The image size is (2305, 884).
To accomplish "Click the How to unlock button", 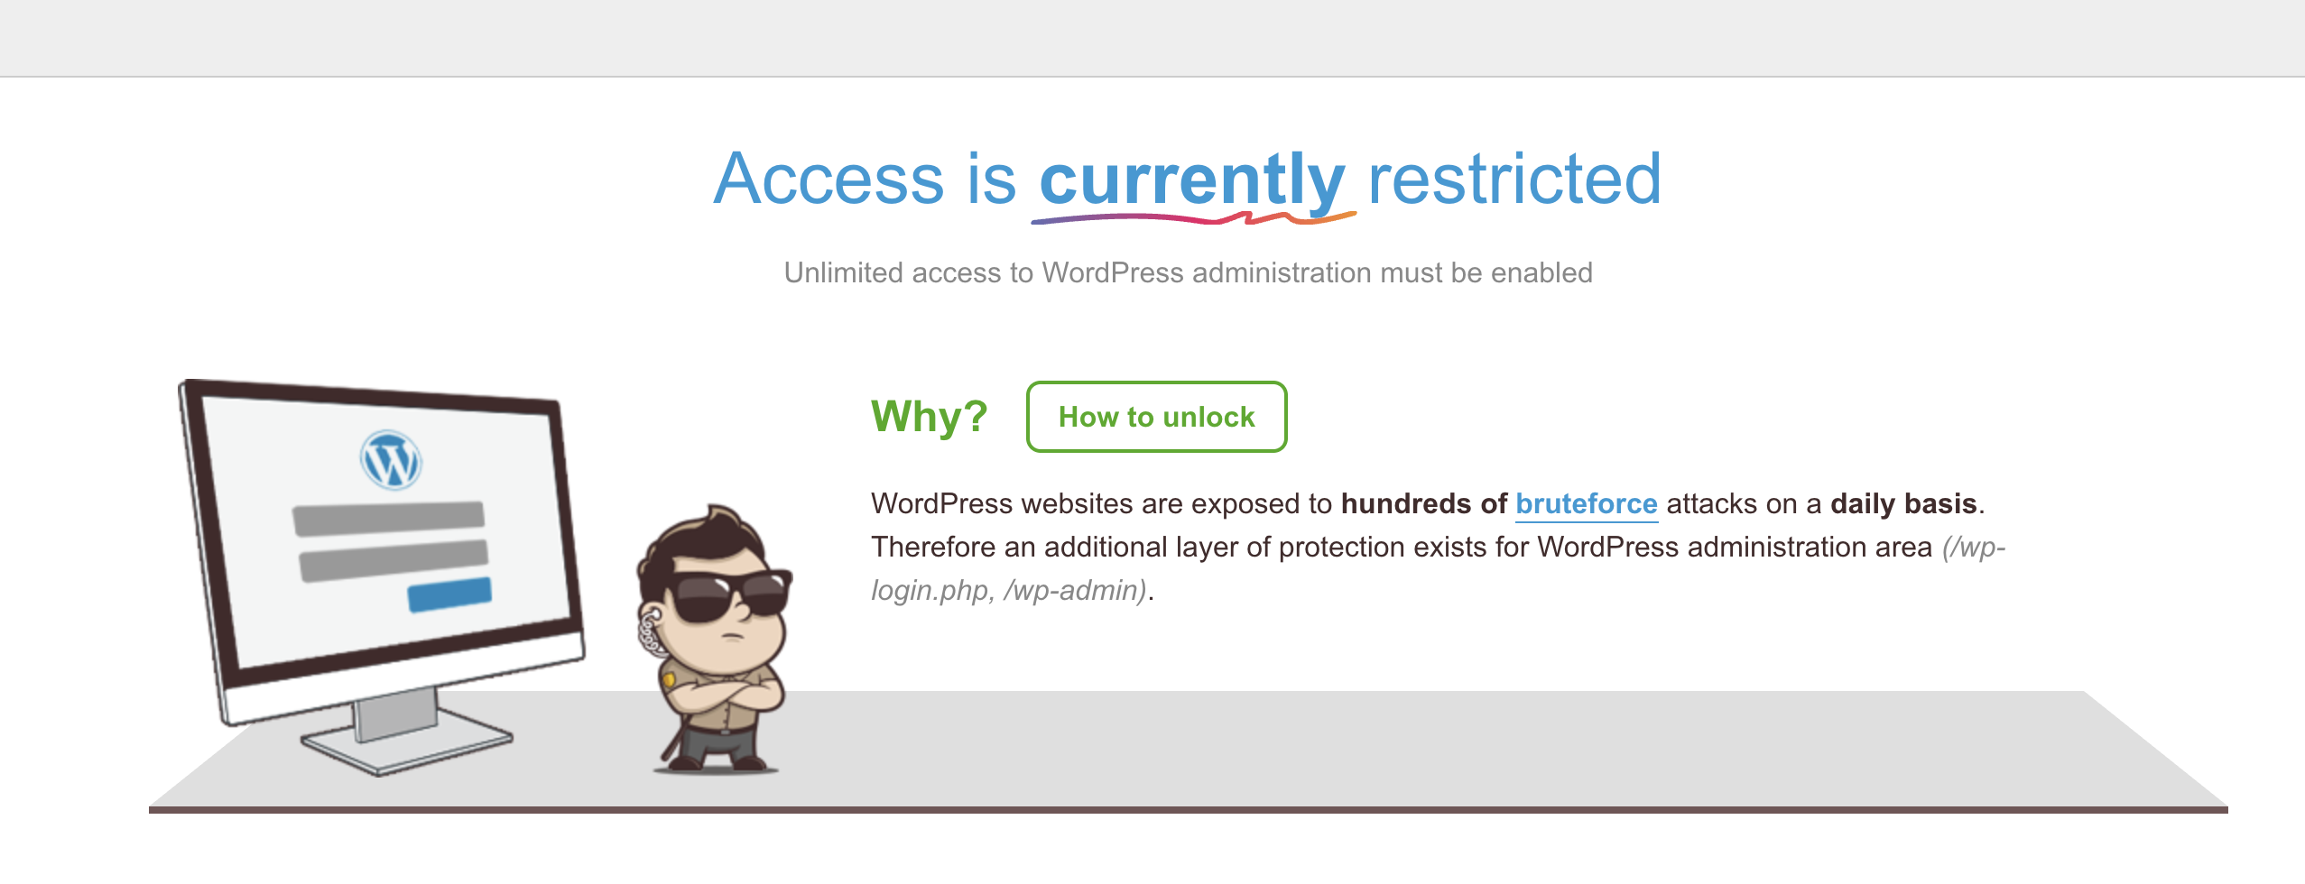I will (x=1156, y=417).
